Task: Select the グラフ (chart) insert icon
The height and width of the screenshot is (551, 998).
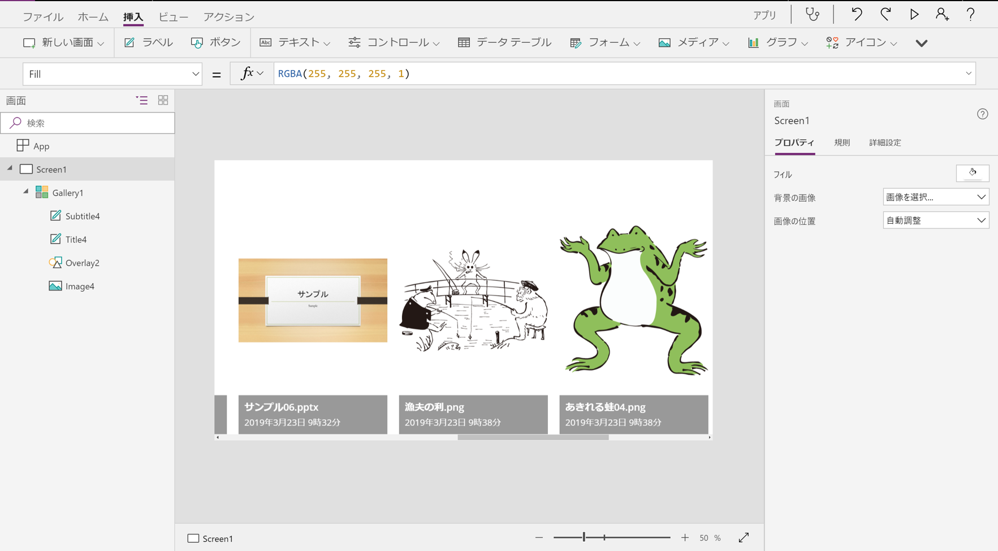Action: 779,42
